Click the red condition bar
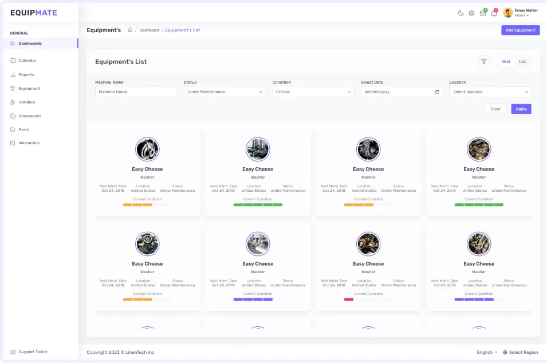This screenshot has height=363, width=547. click(348, 299)
